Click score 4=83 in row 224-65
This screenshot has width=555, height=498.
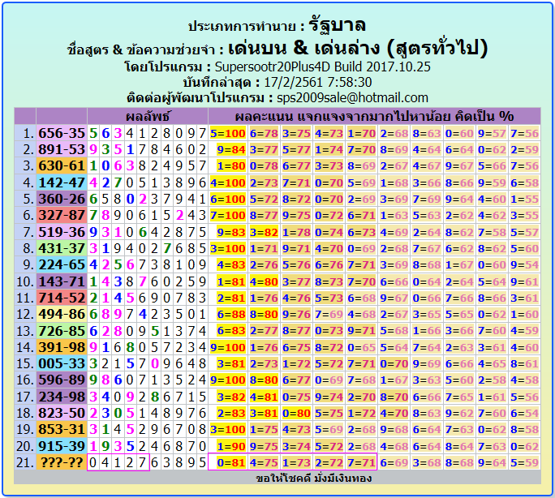pos(231,265)
